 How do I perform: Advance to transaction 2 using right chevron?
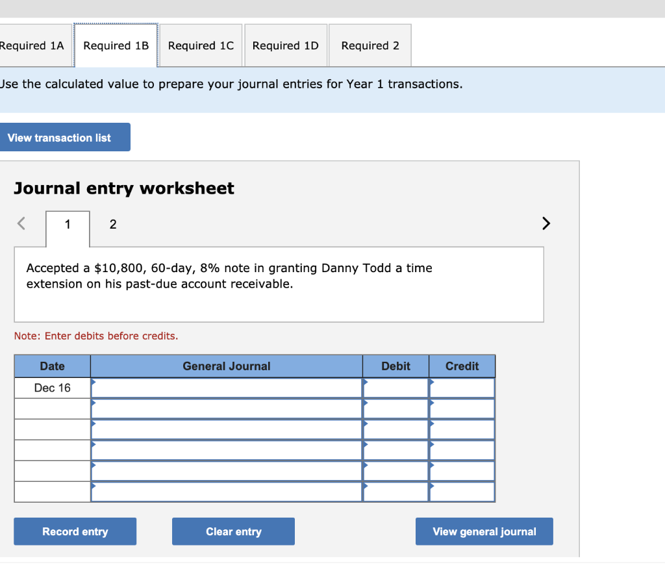(x=546, y=223)
